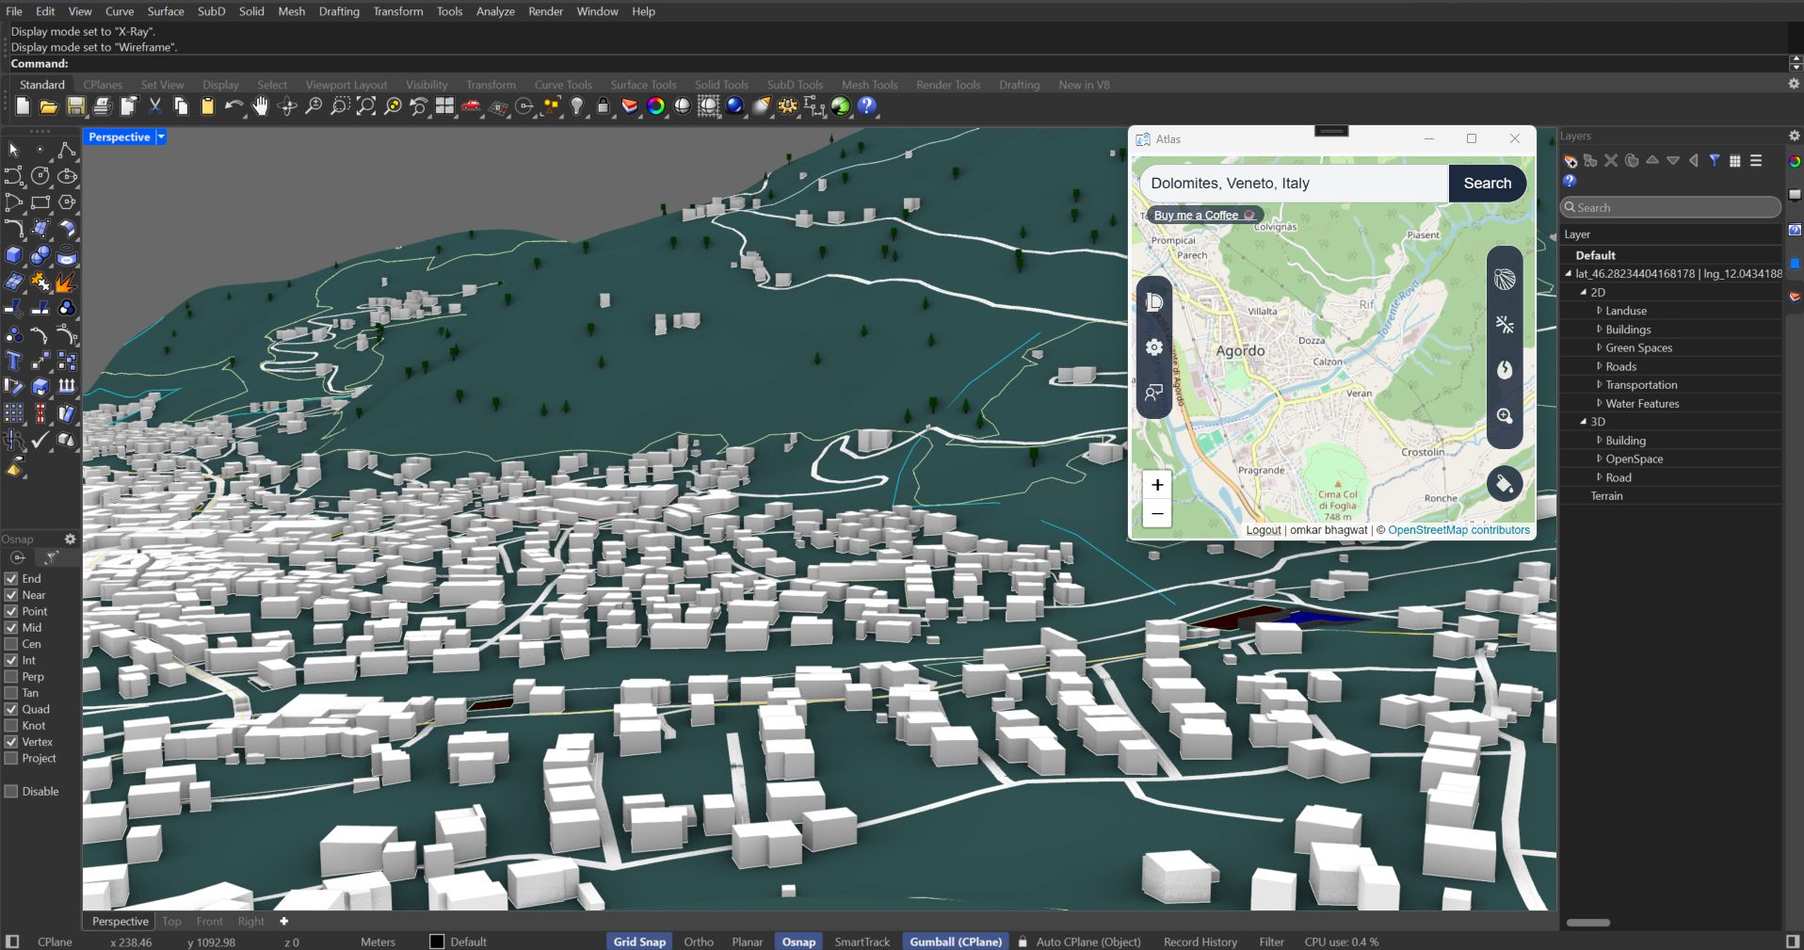Click the Text object tool icon

(13, 362)
